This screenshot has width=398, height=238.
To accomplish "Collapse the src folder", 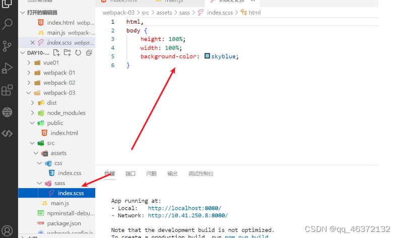I will 32,143.
